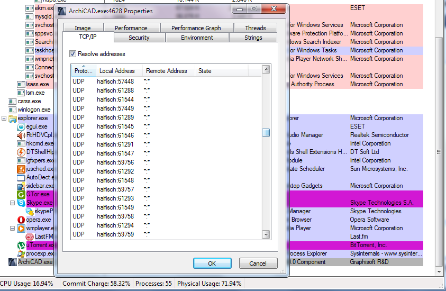Click the skypePM plugin icon
The width and height of the screenshot is (446, 291).
[30, 212]
